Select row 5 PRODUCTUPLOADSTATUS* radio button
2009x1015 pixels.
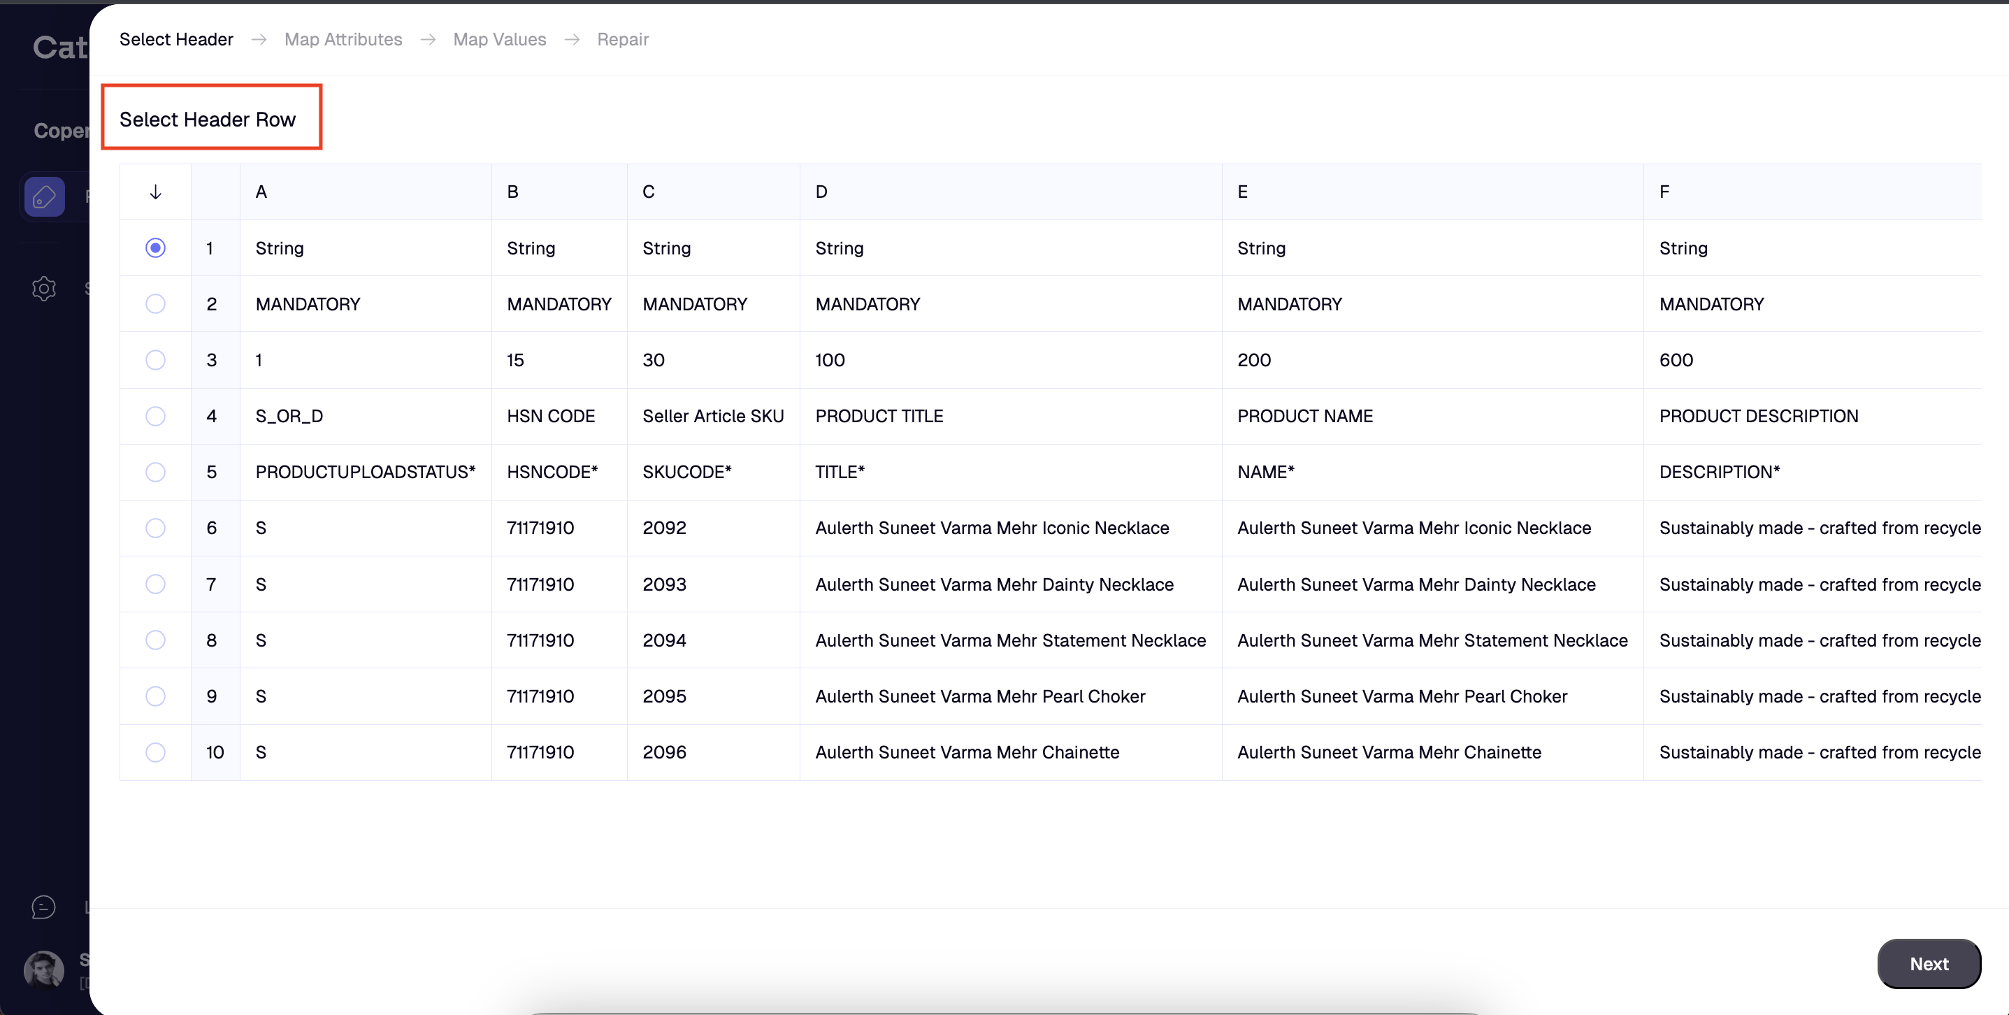[155, 472]
